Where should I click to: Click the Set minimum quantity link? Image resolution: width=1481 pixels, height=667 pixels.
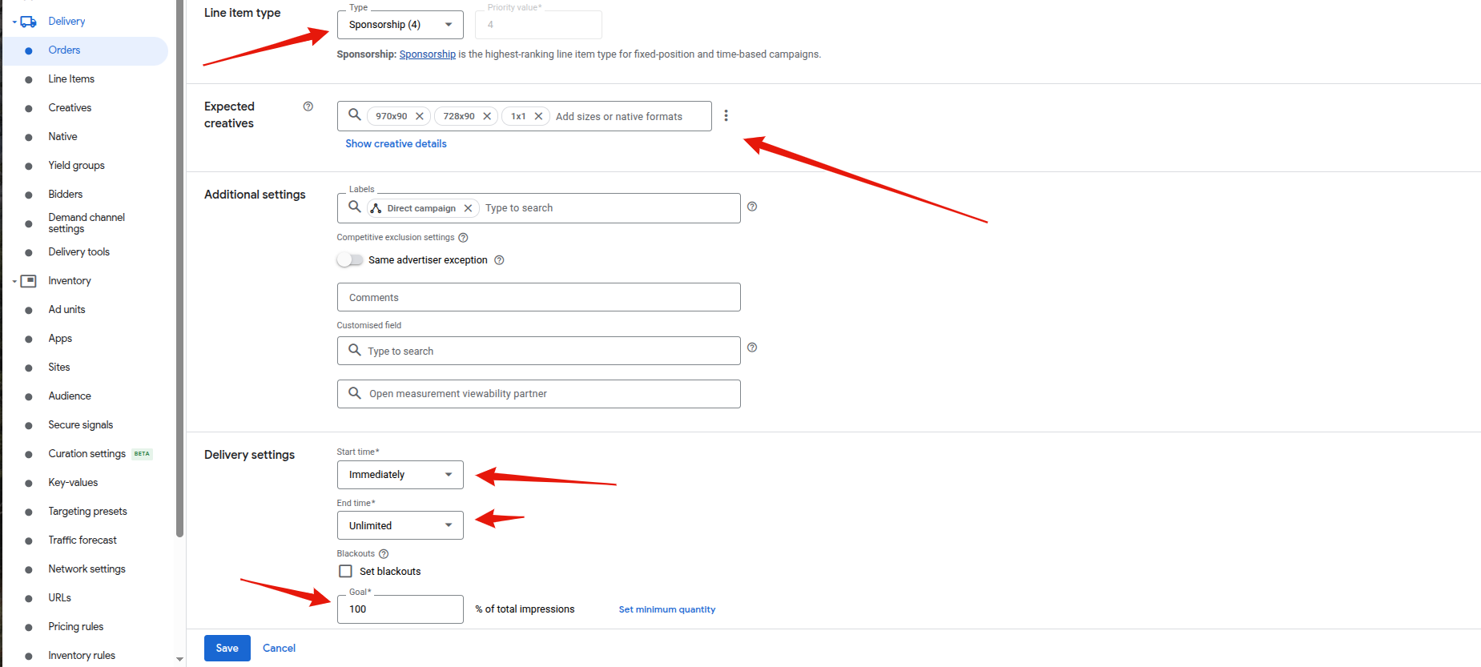pos(666,609)
